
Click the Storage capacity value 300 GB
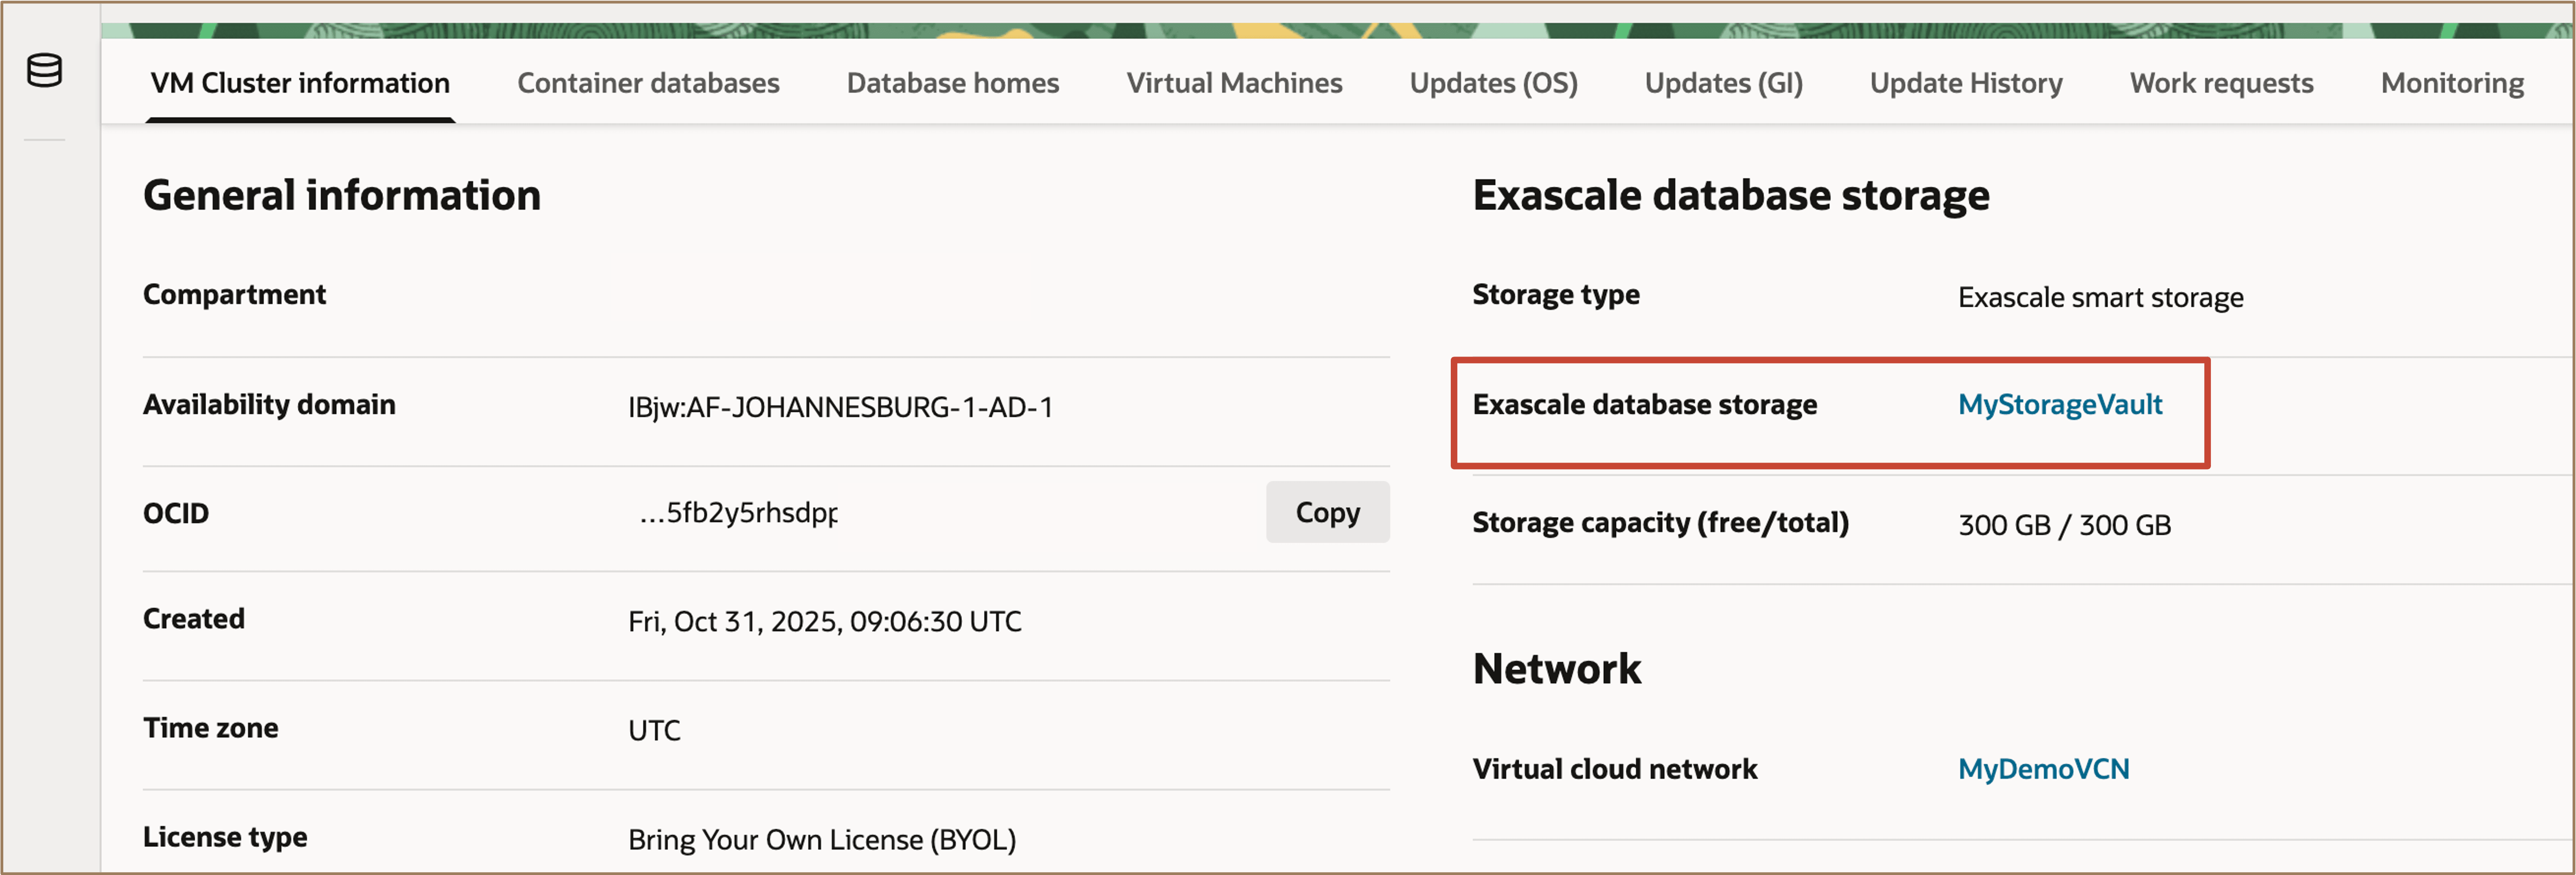2064,524
